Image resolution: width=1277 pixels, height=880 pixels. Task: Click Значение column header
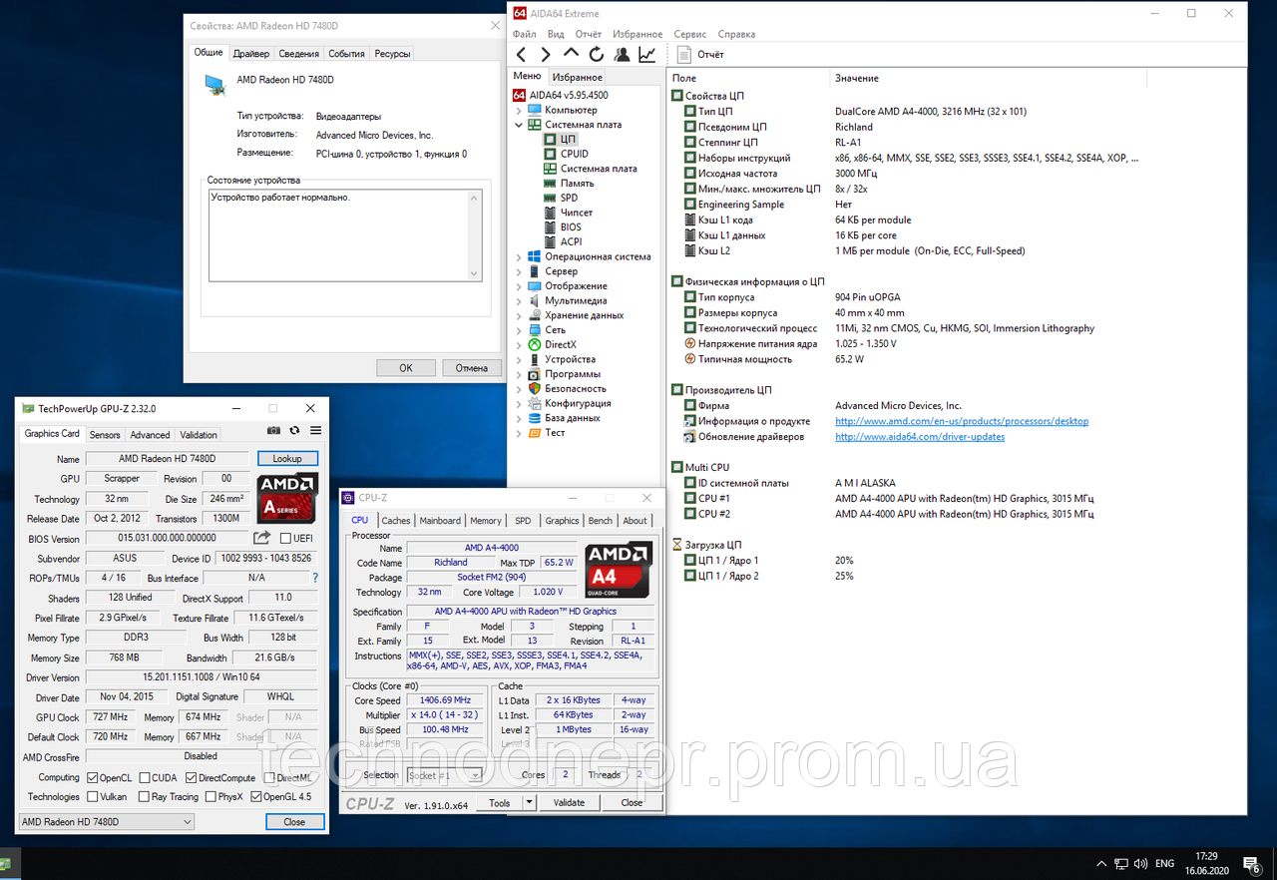(x=857, y=78)
